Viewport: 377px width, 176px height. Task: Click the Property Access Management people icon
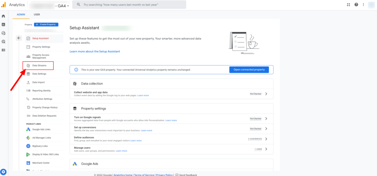pyautogui.click(x=28, y=56)
